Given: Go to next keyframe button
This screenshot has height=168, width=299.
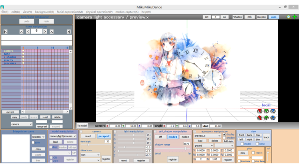Looking at the screenshot, I should point(51,32).
